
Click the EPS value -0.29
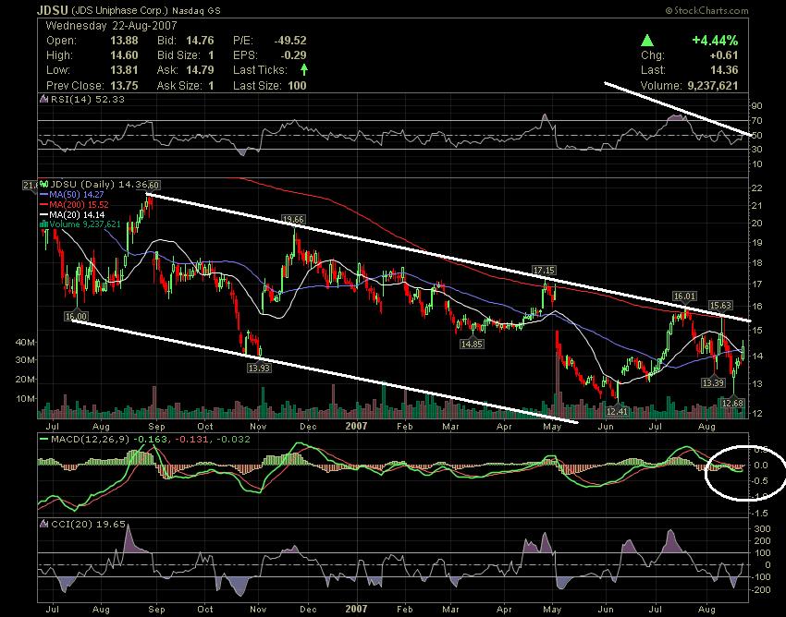point(293,55)
